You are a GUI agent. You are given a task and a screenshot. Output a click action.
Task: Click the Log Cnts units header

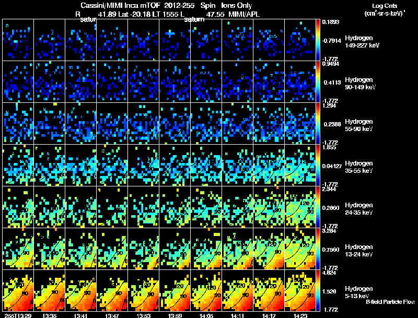point(385,9)
